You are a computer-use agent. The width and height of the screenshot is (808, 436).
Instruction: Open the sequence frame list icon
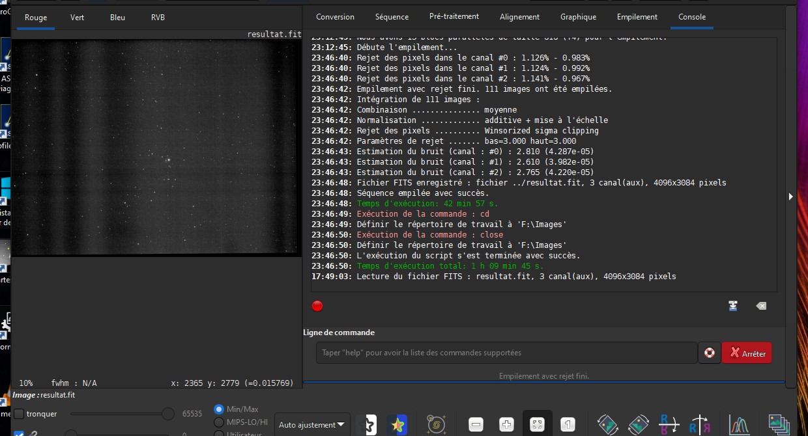point(778,425)
